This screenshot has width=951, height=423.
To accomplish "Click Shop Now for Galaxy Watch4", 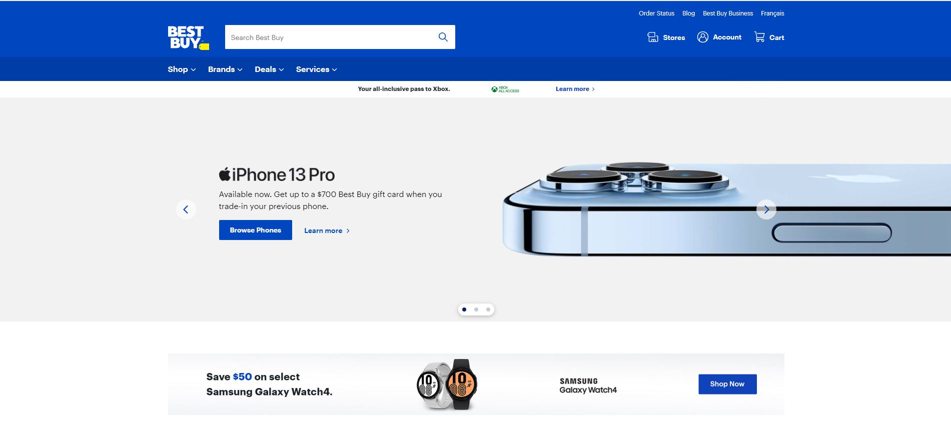I will (727, 384).
